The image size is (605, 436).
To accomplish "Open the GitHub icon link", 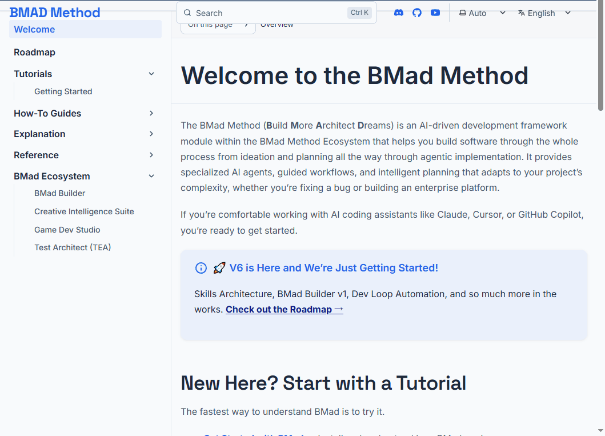I will [x=417, y=13].
